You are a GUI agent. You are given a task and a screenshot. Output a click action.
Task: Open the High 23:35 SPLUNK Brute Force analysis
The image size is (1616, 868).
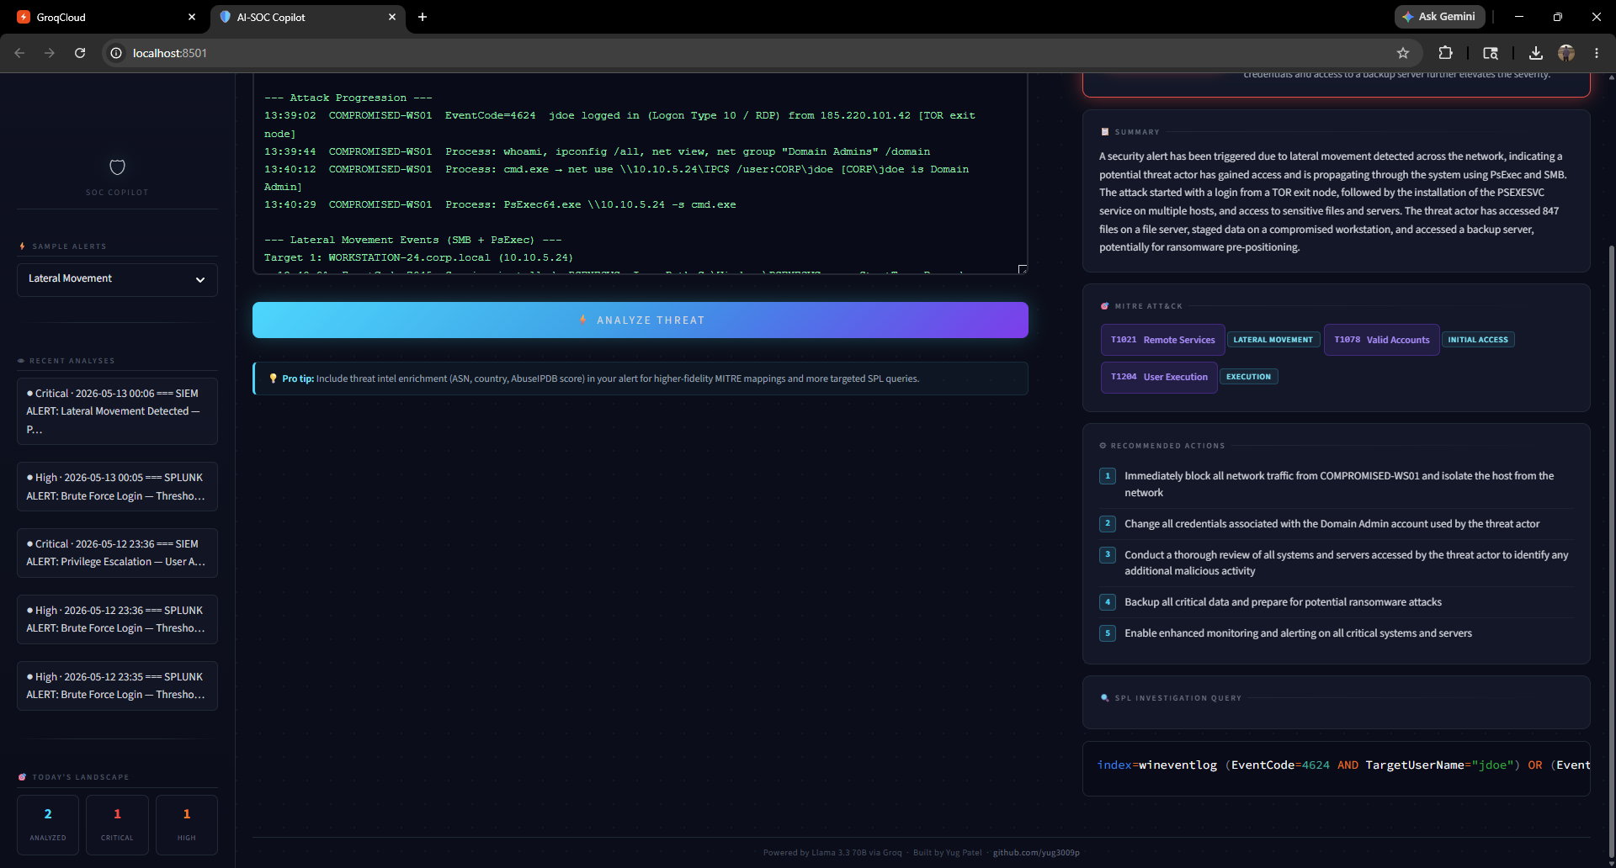(117, 686)
